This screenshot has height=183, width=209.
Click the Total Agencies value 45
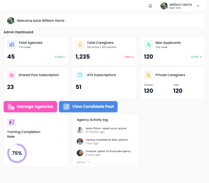pos(11,56)
